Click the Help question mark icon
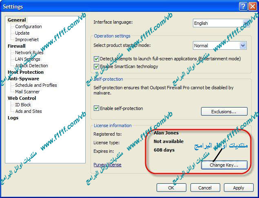 243,7
